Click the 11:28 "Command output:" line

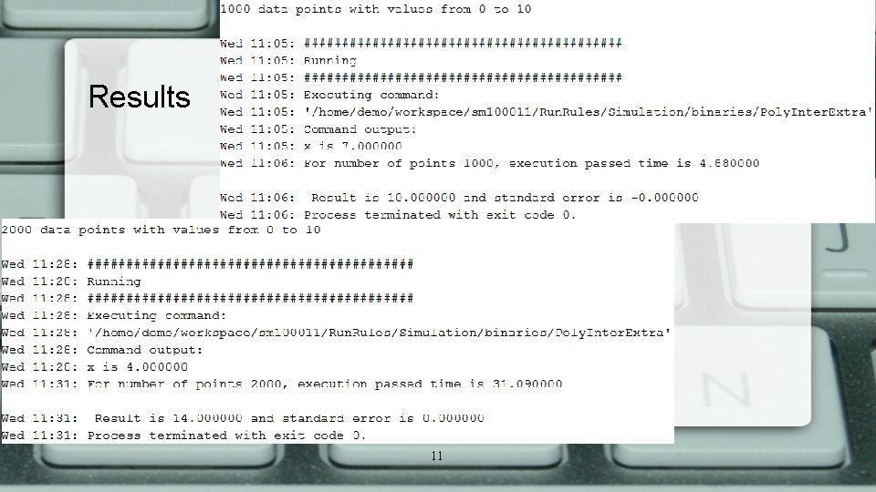(x=102, y=350)
